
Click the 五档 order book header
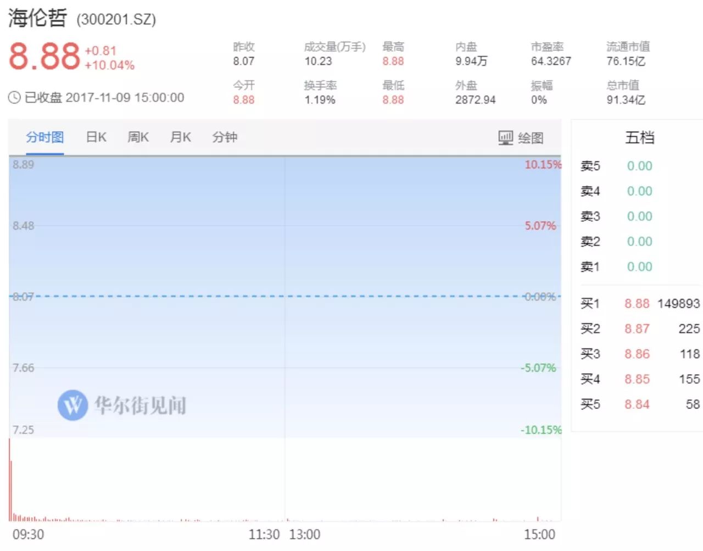(x=640, y=137)
